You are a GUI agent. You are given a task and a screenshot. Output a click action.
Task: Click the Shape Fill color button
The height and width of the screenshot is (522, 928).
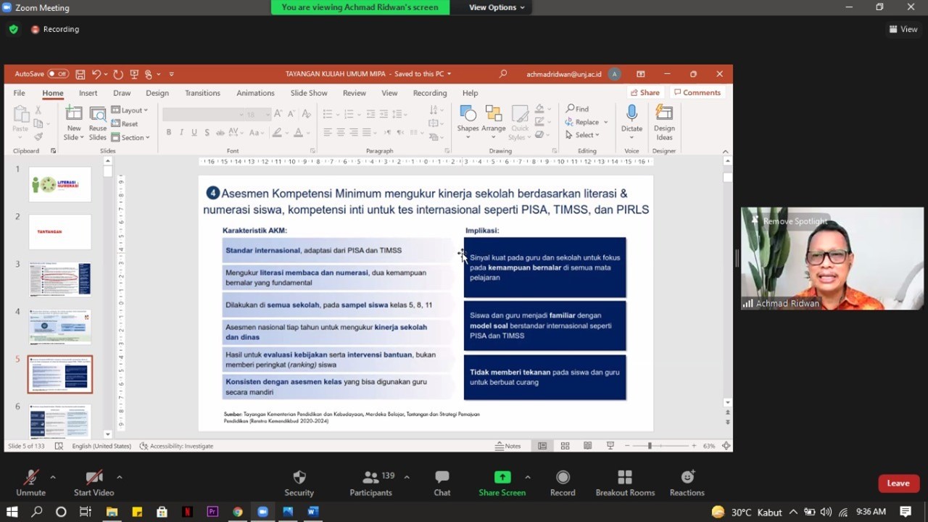coord(539,109)
